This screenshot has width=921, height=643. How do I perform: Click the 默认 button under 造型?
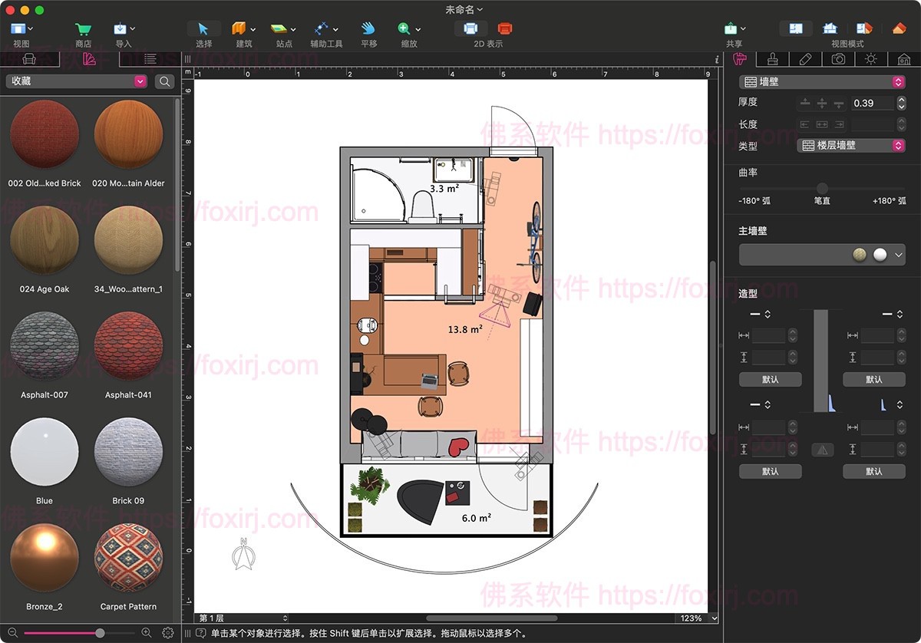pyautogui.click(x=770, y=379)
